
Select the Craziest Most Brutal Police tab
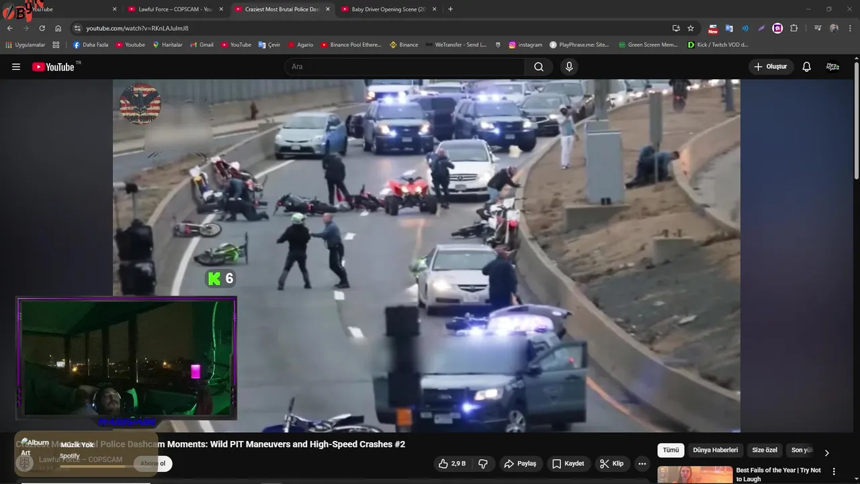click(282, 9)
